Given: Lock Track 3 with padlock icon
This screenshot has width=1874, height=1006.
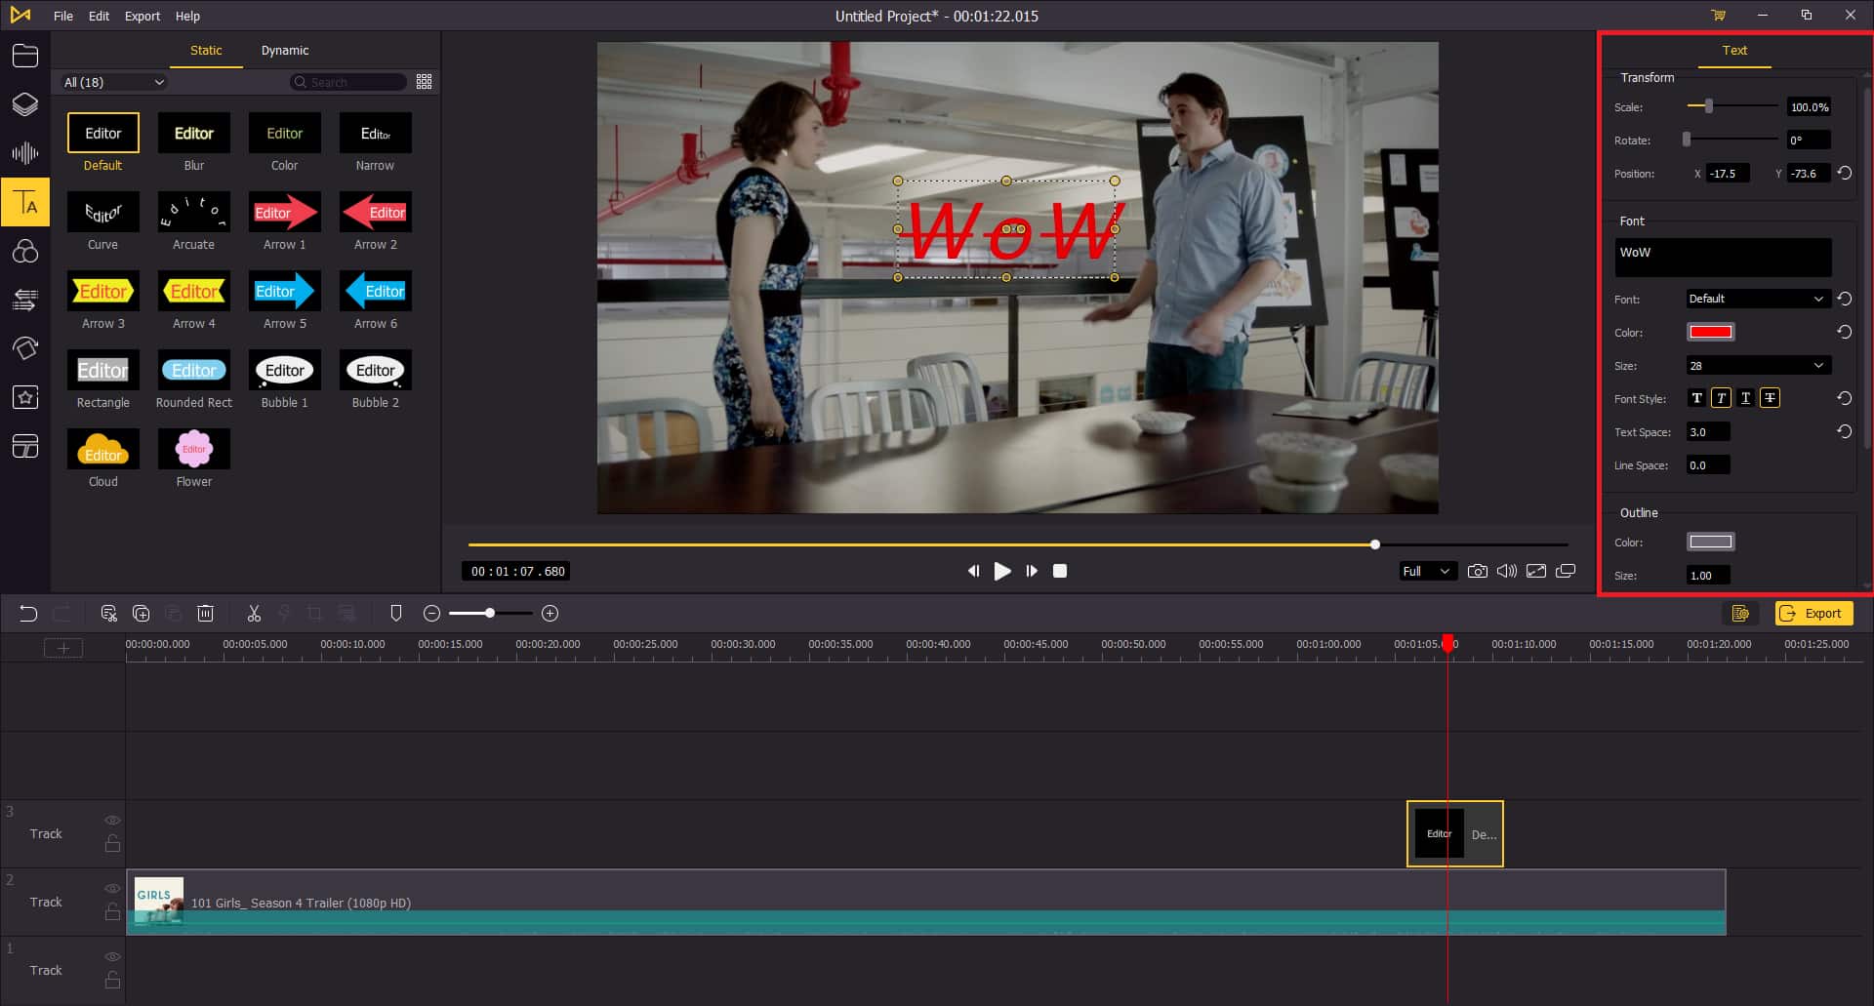Looking at the screenshot, I should click(112, 844).
